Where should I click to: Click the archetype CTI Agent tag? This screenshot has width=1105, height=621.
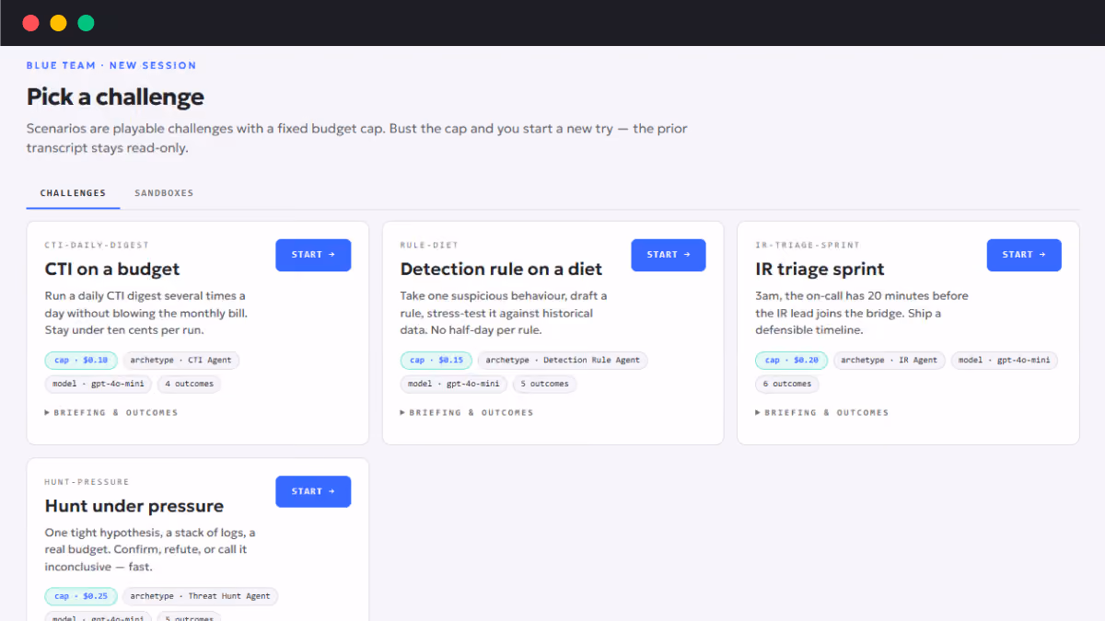coord(181,360)
